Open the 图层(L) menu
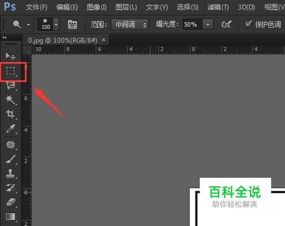Screen dimensions: 285x226 tap(126, 7)
